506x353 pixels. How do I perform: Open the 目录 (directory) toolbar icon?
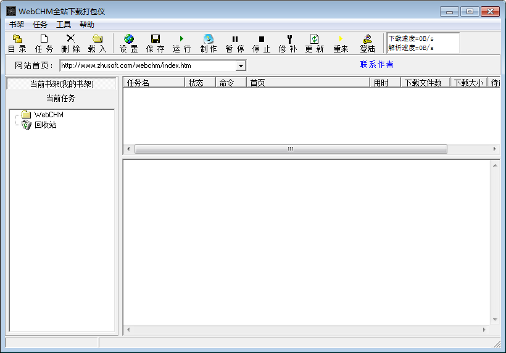point(17,43)
